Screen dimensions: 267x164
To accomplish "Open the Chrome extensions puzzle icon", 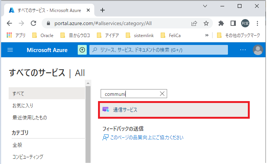I will 221,23.
